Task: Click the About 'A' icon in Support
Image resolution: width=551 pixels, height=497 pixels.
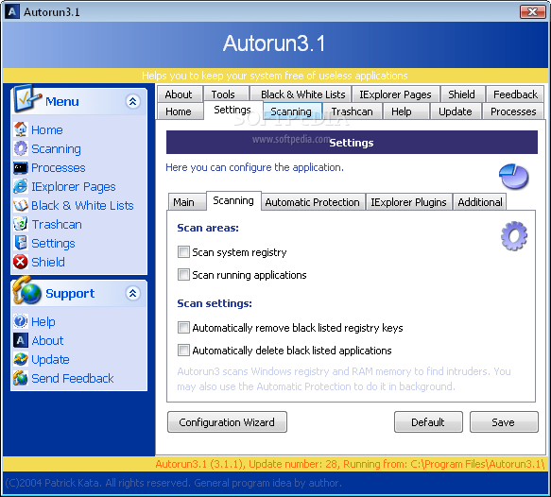Action: click(x=21, y=340)
